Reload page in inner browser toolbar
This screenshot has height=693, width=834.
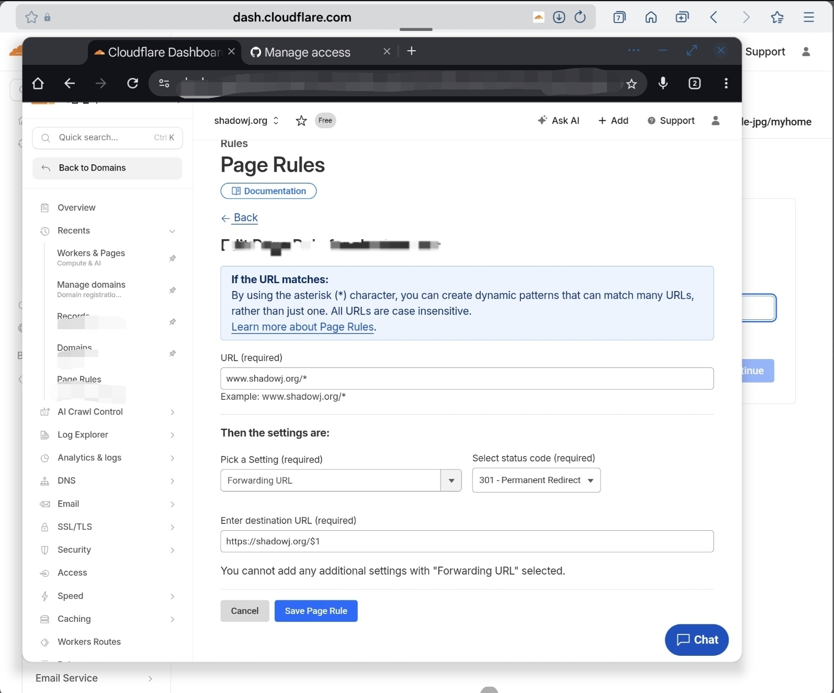pyautogui.click(x=133, y=83)
